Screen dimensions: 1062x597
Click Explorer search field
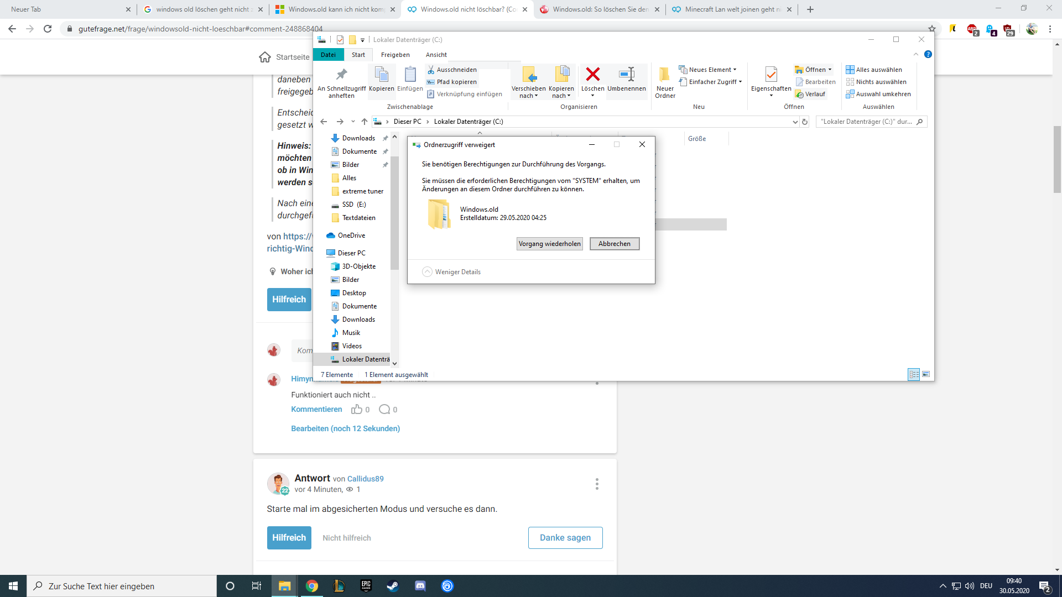(871, 122)
